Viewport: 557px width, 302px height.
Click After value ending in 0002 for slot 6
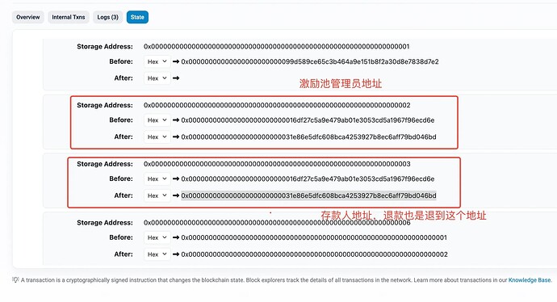[x=314, y=254]
